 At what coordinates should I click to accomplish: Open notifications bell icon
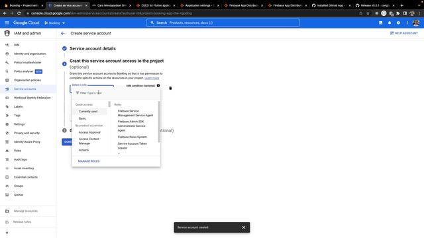click(390, 23)
